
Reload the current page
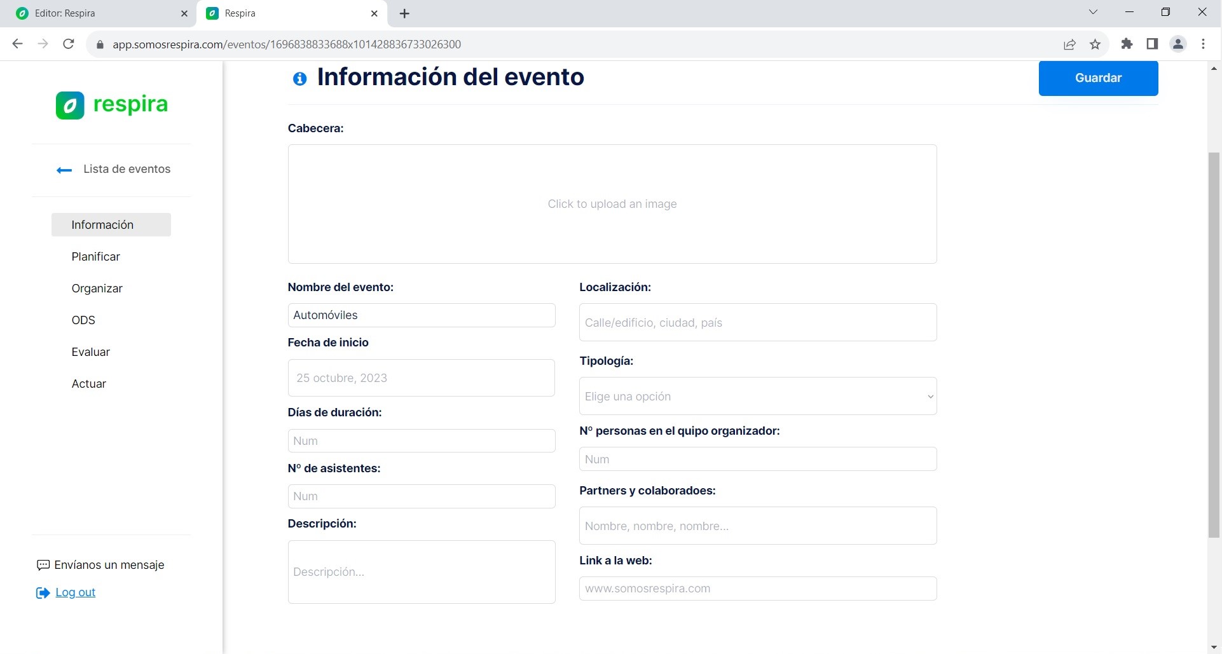coord(69,44)
